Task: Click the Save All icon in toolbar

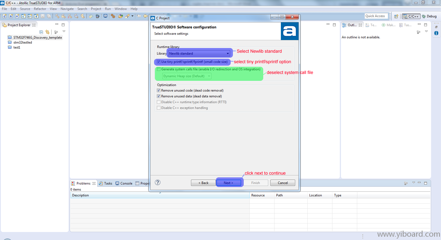Action: pos(49,16)
